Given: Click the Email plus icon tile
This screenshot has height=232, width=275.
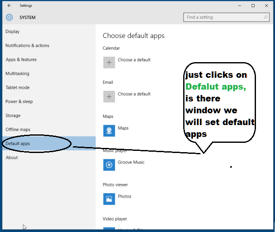Looking at the screenshot, I should point(109,96).
